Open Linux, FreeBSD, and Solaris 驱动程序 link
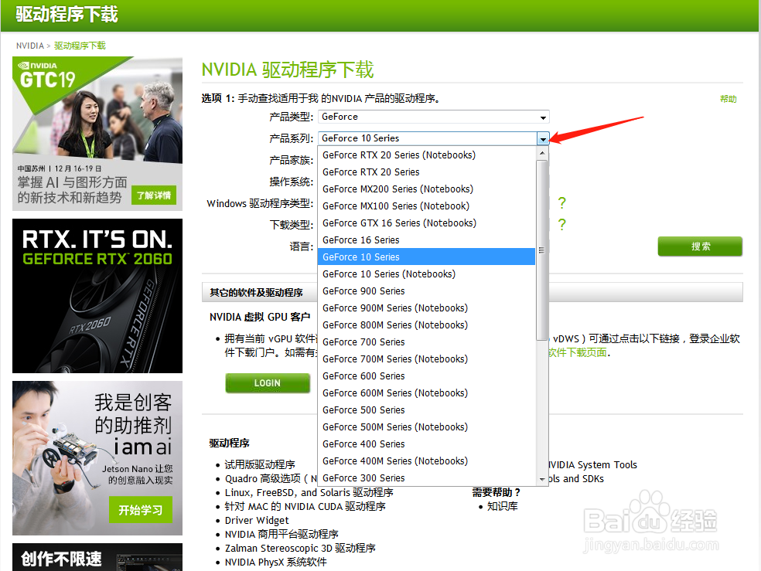Screen dimensions: 761x571 (x=309, y=492)
